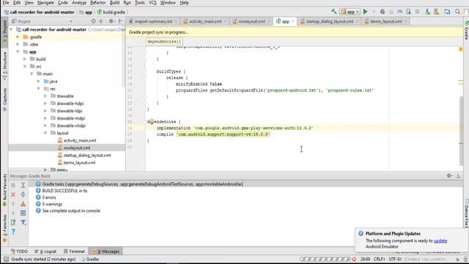Image resolution: width=469 pixels, height=264 pixels.
Task: Run the app with green play button
Action: [365, 12]
